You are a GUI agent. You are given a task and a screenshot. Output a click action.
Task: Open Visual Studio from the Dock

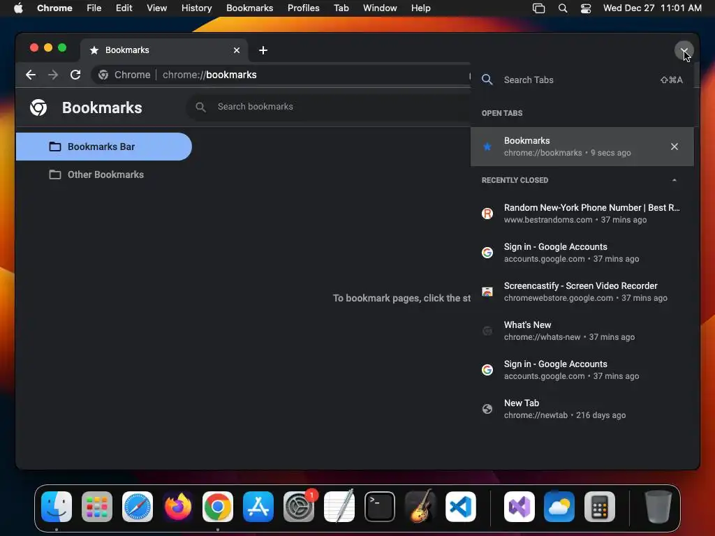(519, 507)
